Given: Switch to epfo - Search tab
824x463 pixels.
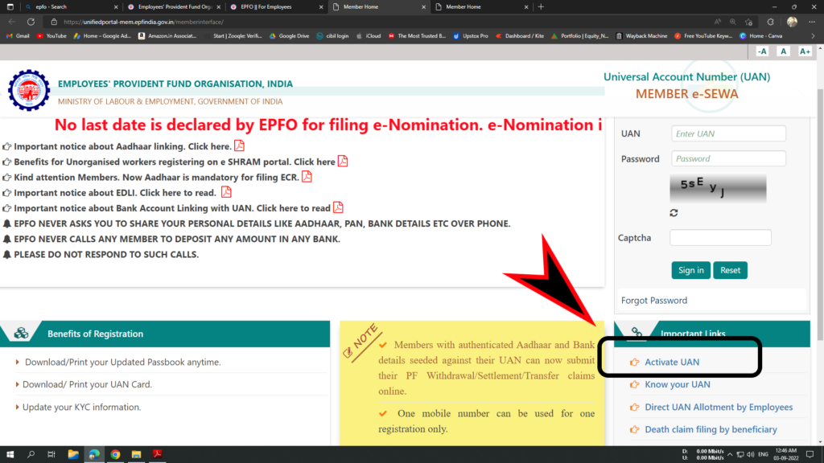Looking at the screenshot, I should pyautogui.click(x=71, y=6).
